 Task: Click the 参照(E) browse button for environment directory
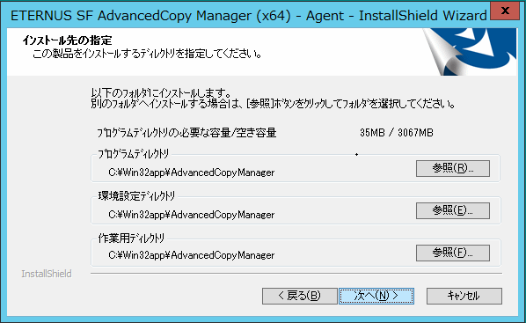[x=452, y=210]
